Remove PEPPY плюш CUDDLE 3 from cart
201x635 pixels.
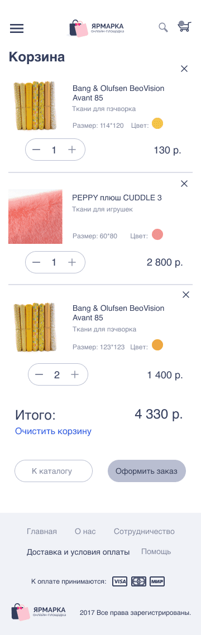(x=184, y=184)
